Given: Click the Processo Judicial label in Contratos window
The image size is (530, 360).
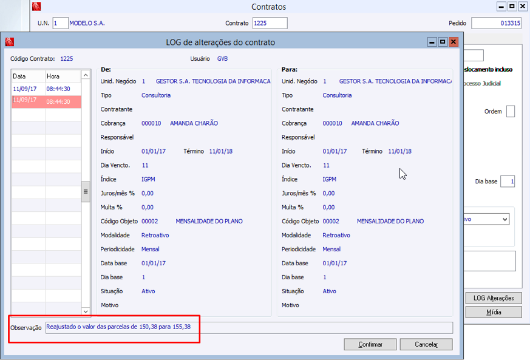Looking at the screenshot, I should click(482, 83).
